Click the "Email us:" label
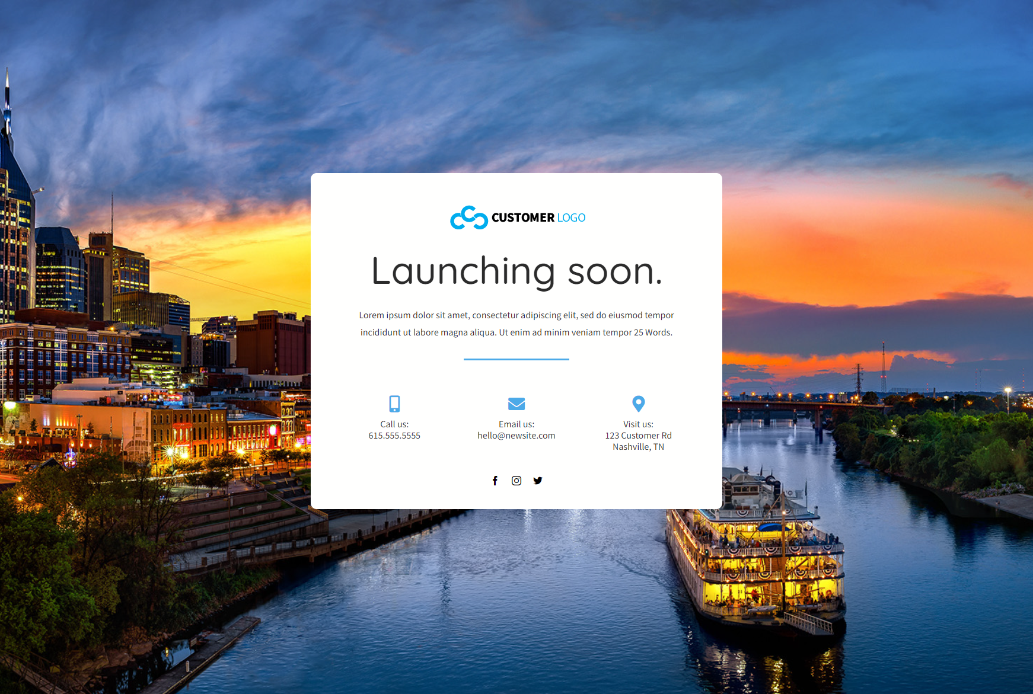This screenshot has height=694, width=1033. pos(516,424)
